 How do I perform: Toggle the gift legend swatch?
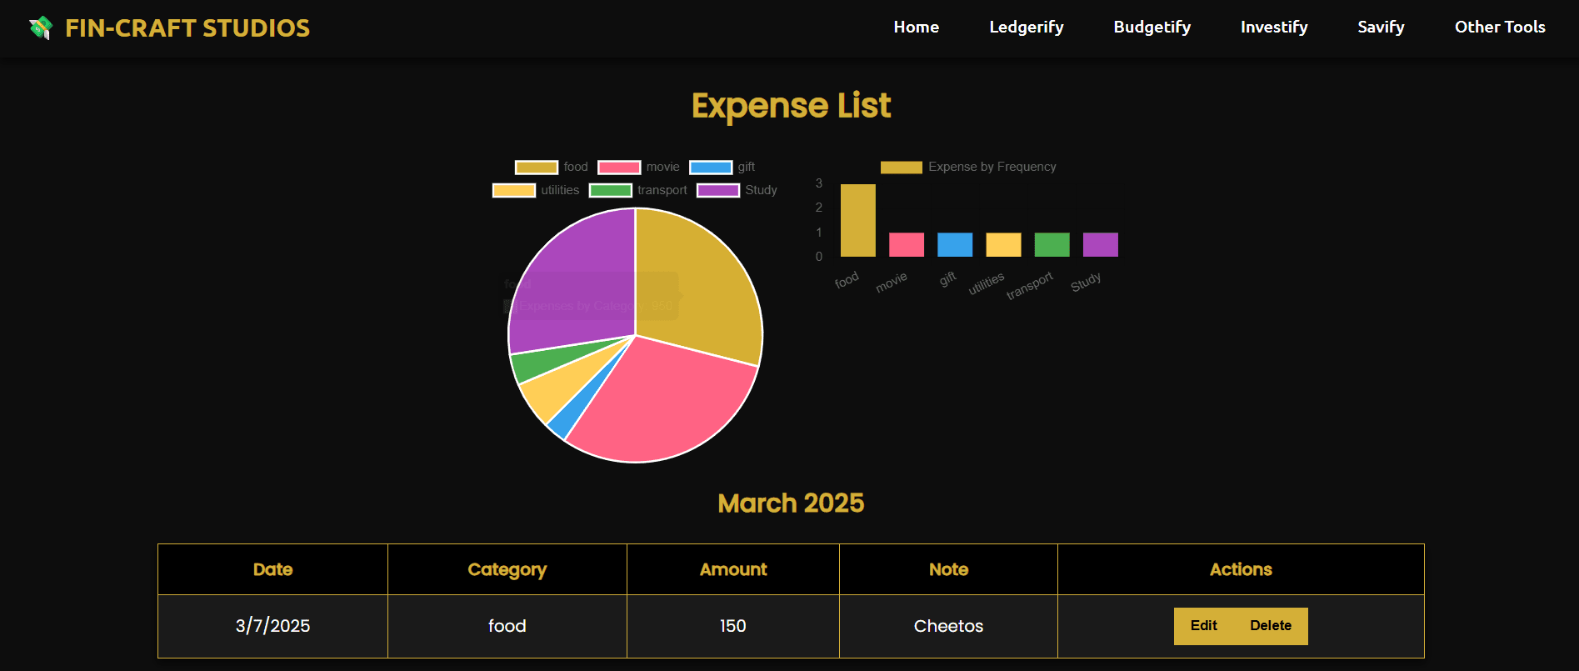711,168
